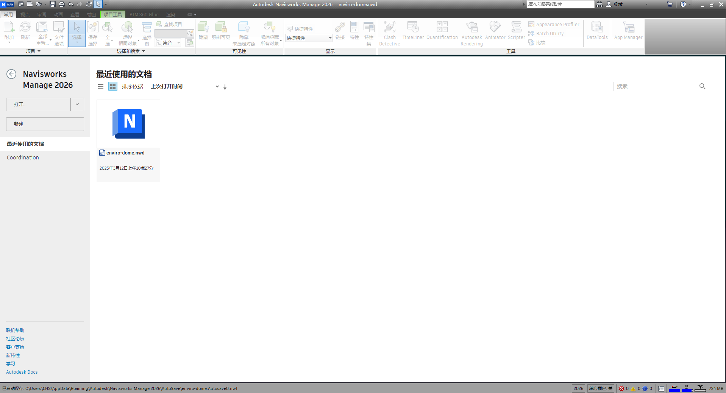Click the 强制可见 (Require) lock icon

coord(221,30)
